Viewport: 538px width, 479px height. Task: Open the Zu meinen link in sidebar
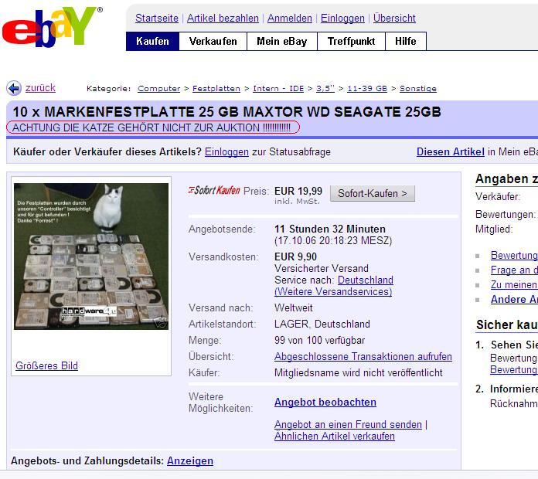(x=514, y=284)
